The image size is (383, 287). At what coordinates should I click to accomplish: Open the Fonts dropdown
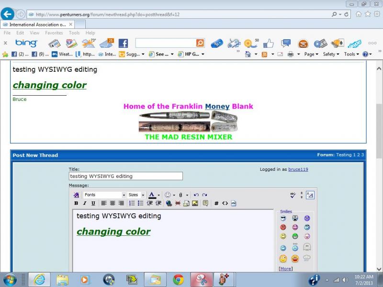105,195
